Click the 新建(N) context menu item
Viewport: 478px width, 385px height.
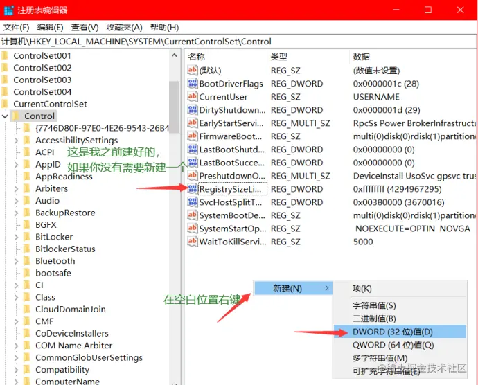point(293,288)
